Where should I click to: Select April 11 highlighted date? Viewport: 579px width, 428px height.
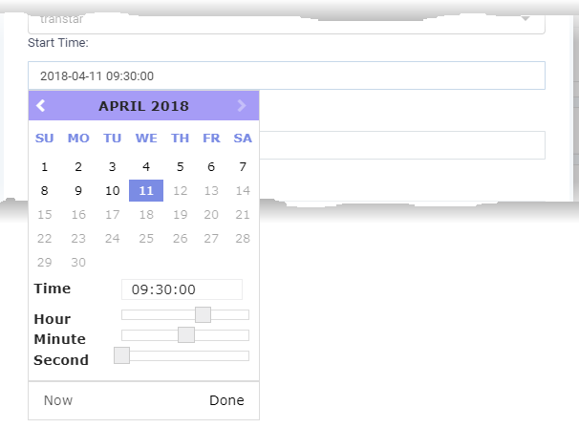146,190
